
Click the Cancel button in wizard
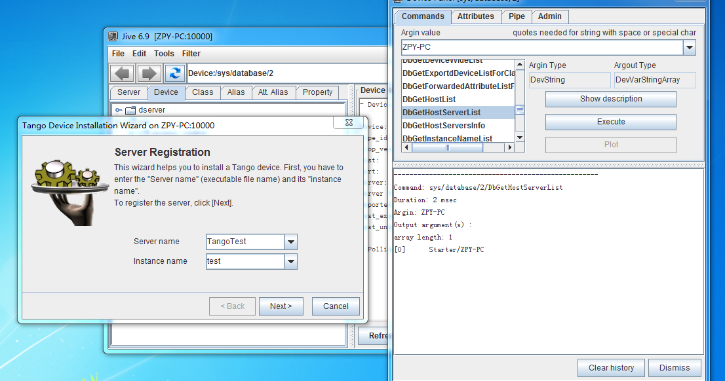tap(336, 306)
